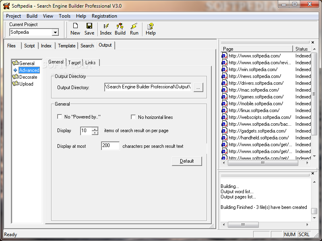
Task: Click the build log scroll left arrow
Action: coord(224,225)
